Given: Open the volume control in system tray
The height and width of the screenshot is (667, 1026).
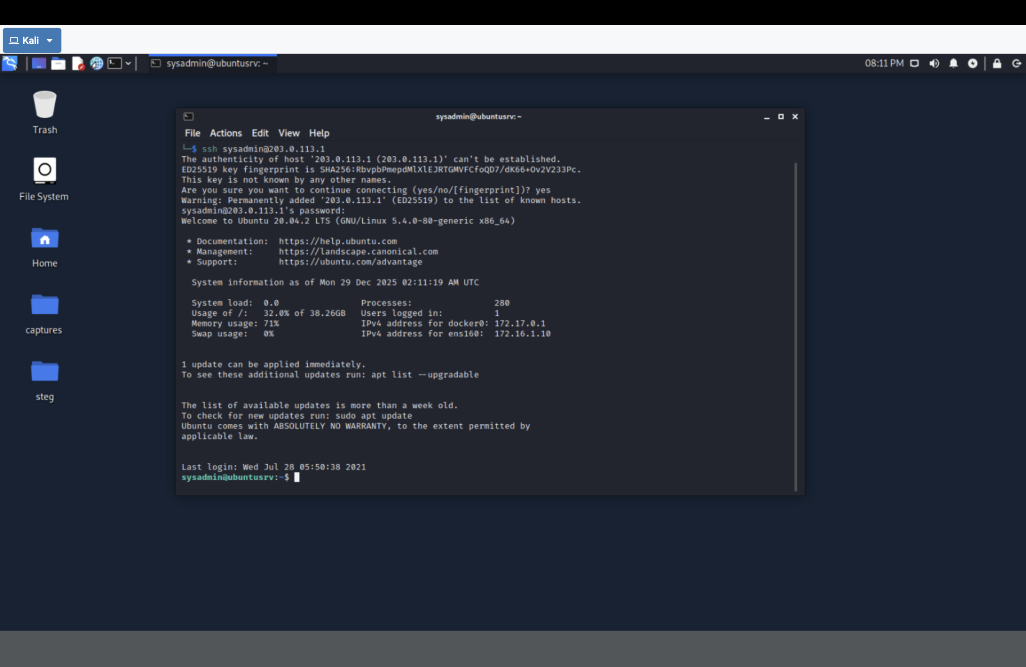Looking at the screenshot, I should coord(934,63).
